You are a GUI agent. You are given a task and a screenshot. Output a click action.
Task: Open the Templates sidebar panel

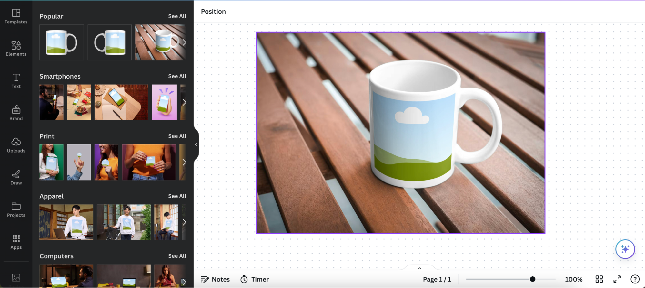click(16, 16)
